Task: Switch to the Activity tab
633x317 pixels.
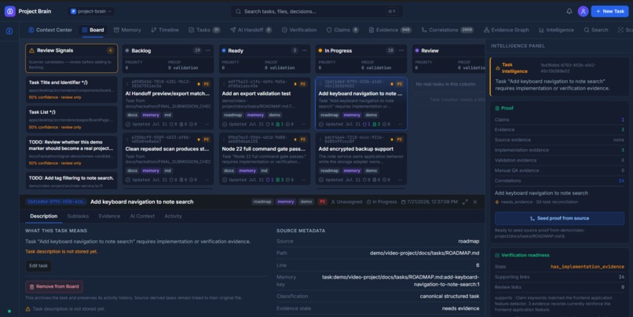Action: tap(174, 217)
